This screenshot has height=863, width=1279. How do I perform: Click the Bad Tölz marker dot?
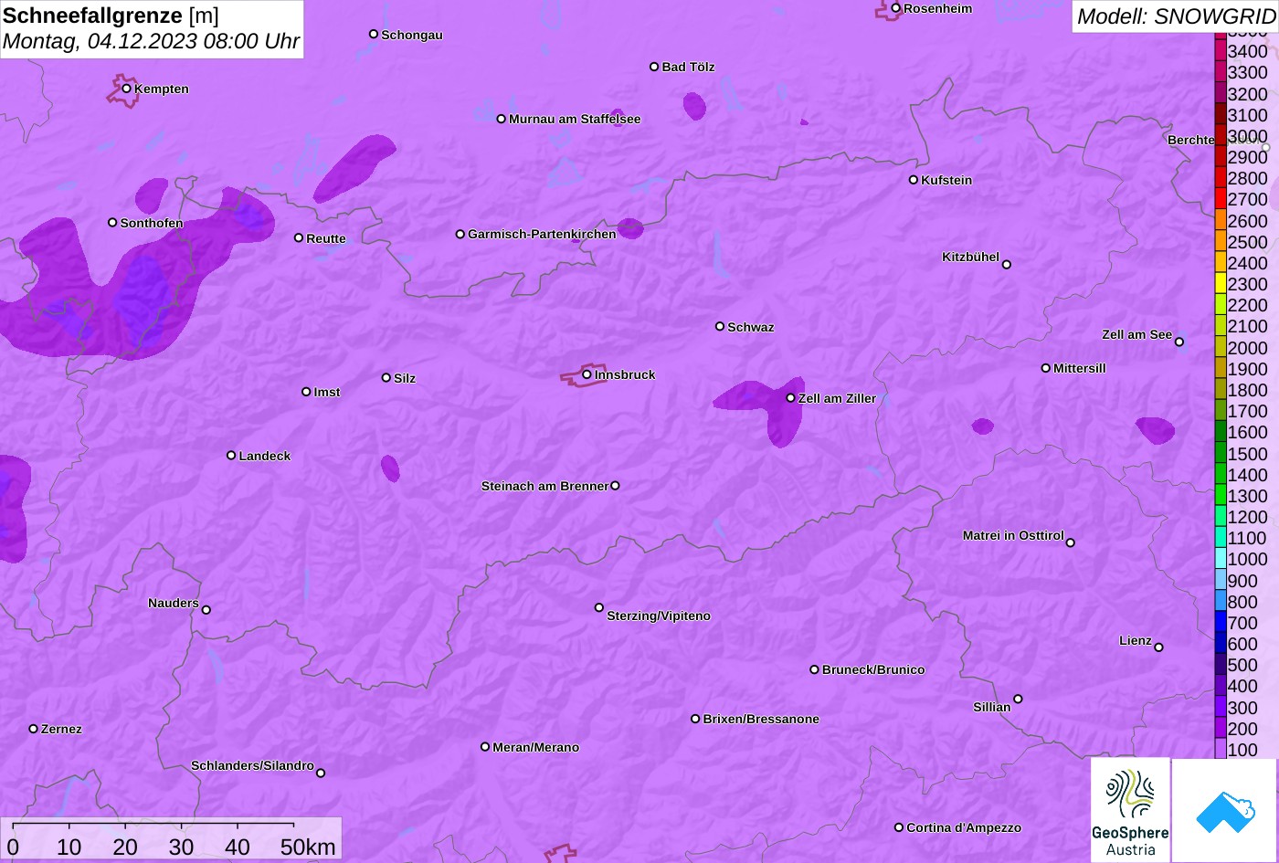coord(654,67)
